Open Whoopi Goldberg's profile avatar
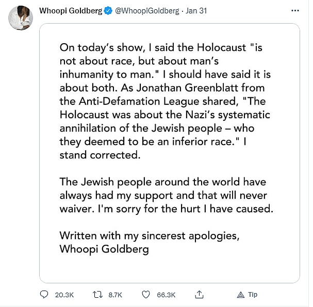The image size is (313, 307). [21, 18]
